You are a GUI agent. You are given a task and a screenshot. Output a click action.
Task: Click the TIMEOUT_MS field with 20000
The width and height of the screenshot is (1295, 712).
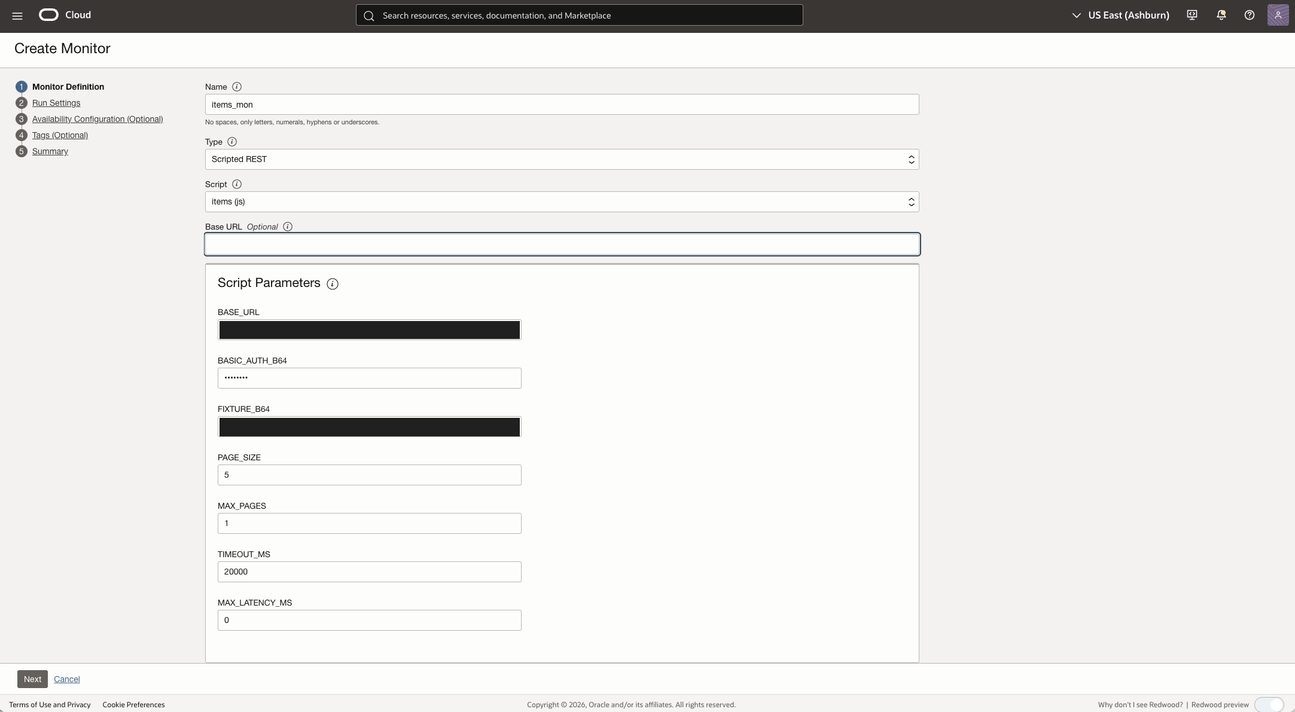coord(369,572)
